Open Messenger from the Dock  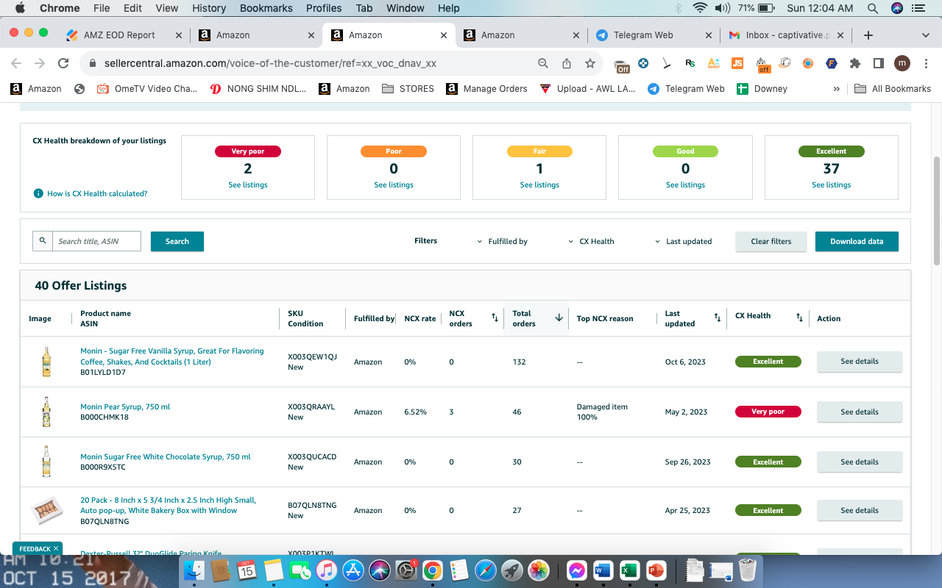577,570
